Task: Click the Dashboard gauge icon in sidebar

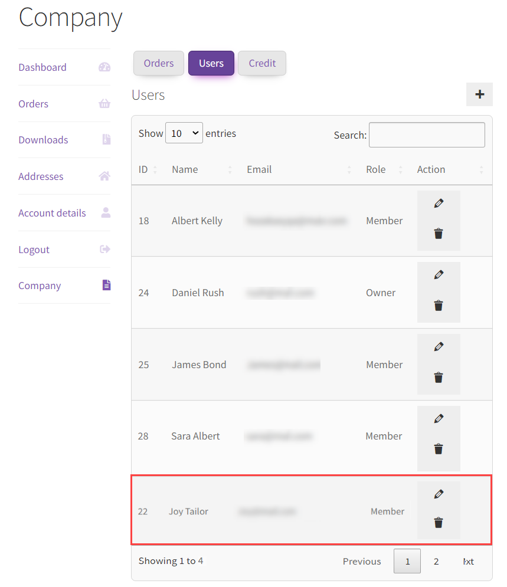Action: click(x=104, y=67)
